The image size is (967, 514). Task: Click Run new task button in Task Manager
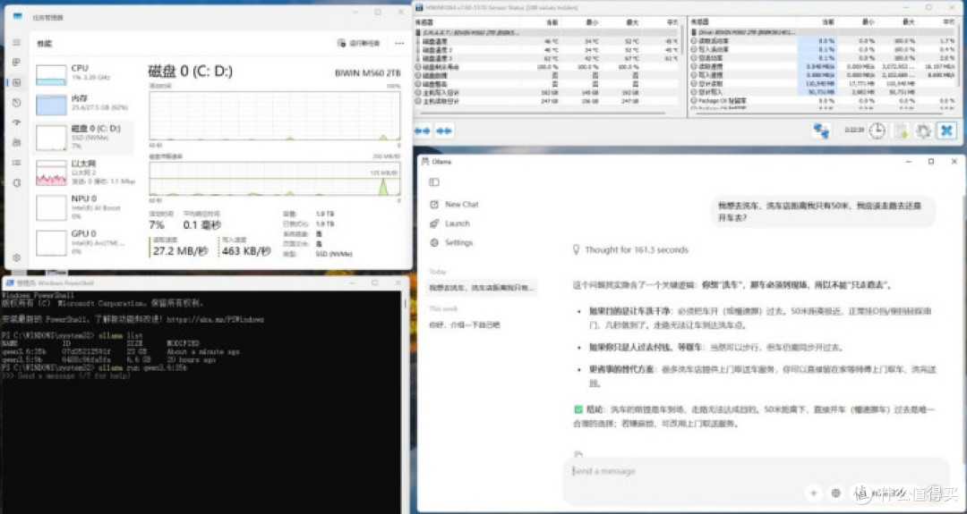[358, 43]
